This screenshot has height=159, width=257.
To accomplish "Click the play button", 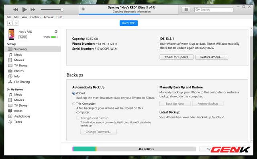I will [x=24, y=10].
